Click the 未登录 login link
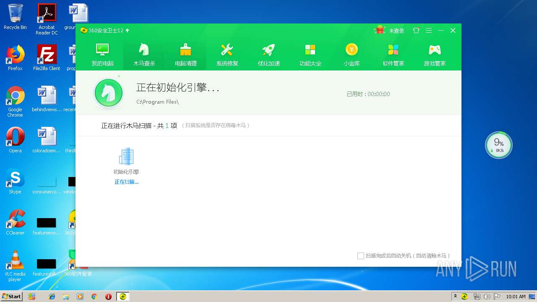This screenshot has height=302, width=537. coord(396,31)
